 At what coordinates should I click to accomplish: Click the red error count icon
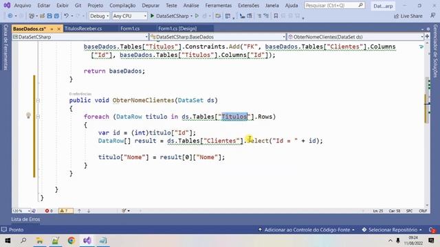47,211
